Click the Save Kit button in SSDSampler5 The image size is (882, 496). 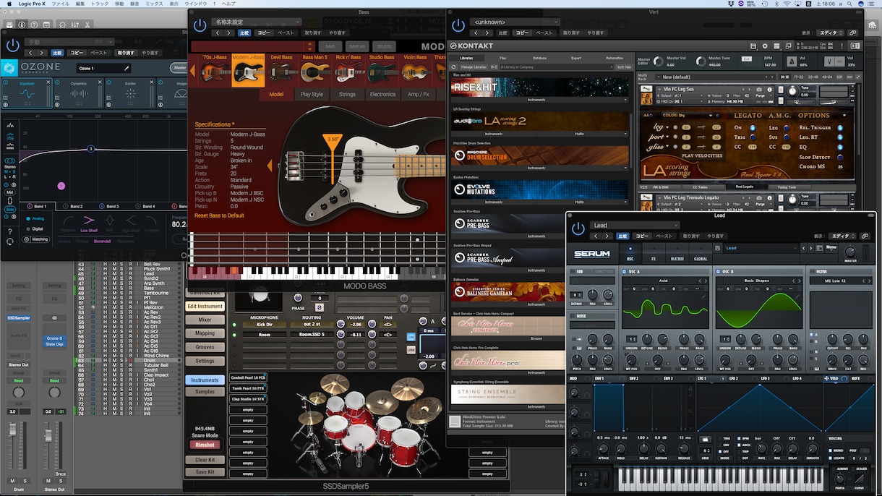205,472
